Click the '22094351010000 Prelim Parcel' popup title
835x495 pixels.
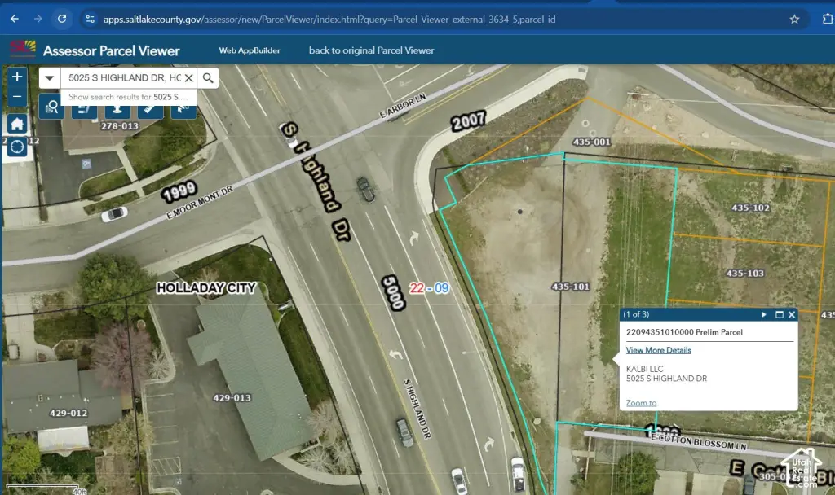(684, 332)
